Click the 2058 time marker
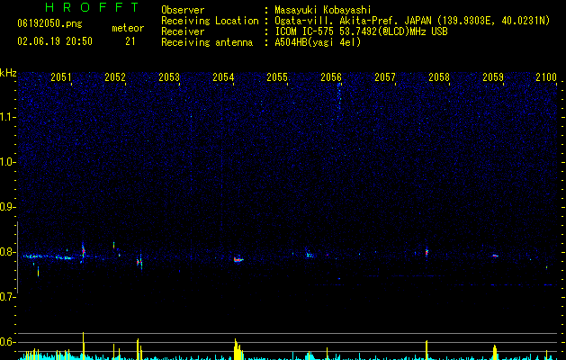566x360 pixels. (x=439, y=77)
